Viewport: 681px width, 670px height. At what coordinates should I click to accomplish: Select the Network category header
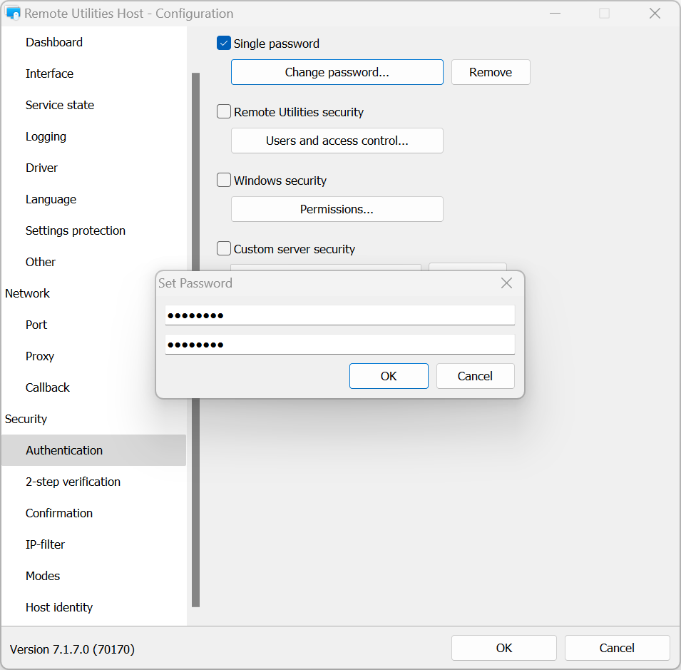coord(28,293)
